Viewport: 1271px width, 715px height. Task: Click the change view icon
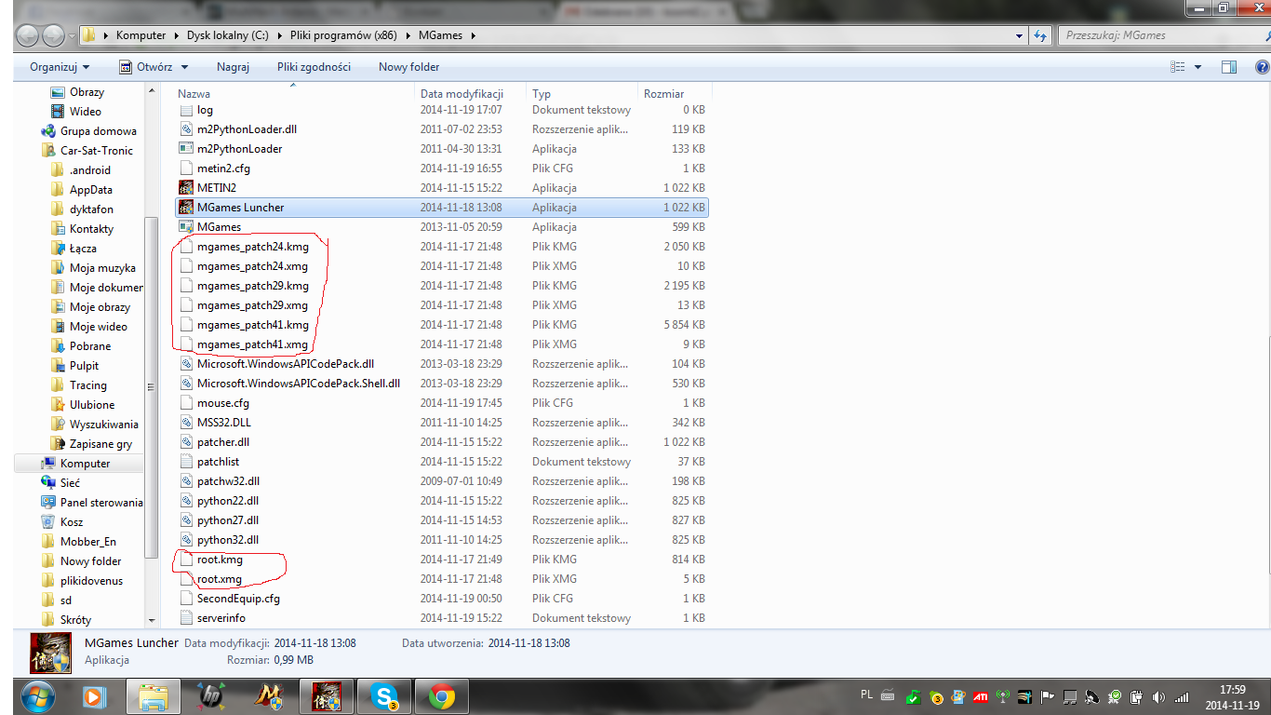(x=1177, y=67)
